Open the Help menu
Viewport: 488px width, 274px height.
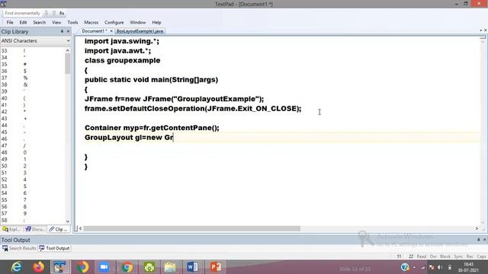click(x=156, y=22)
